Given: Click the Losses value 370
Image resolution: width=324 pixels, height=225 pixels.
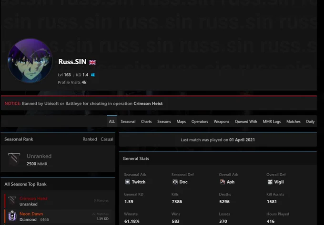Looking at the screenshot, I should 223,221.
